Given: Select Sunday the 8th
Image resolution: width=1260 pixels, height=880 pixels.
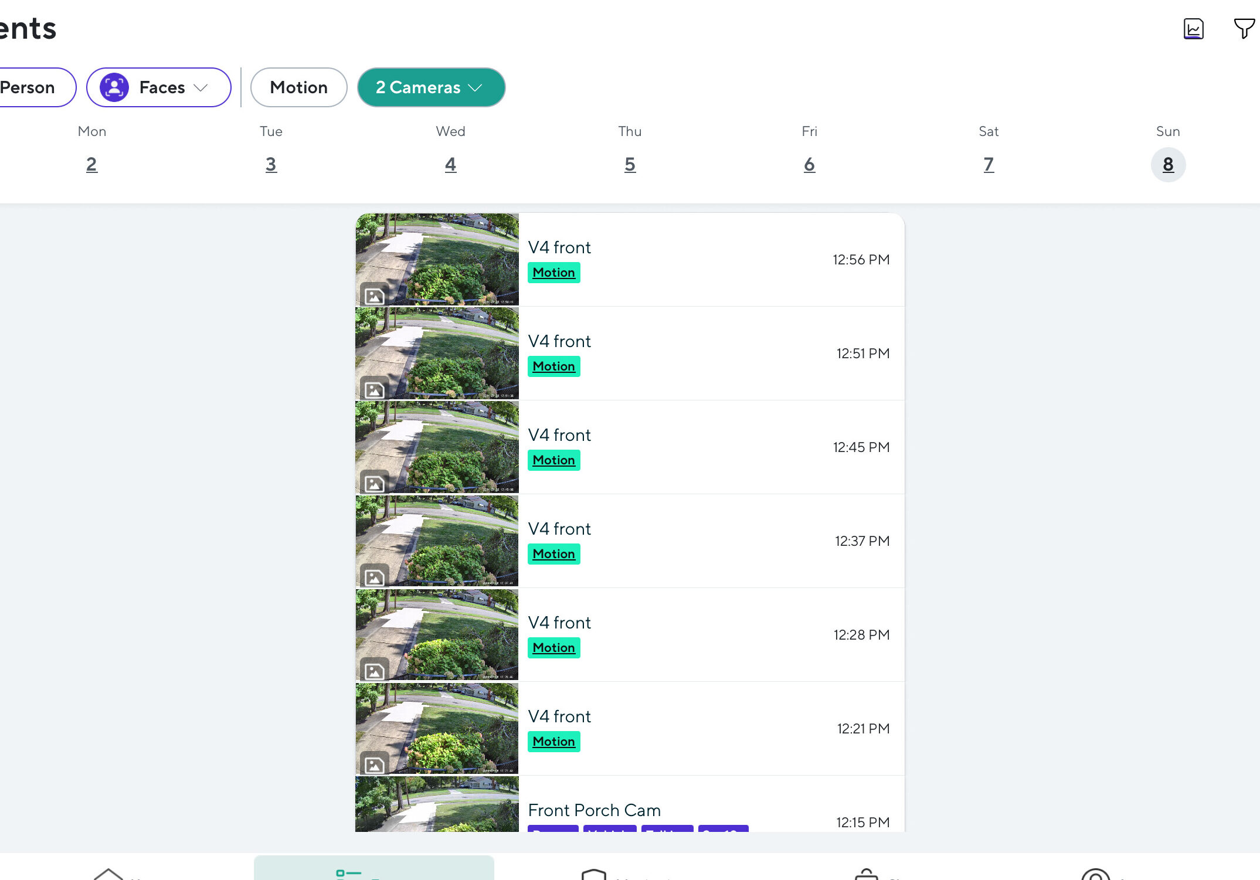Looking at the screenshot, I should 1167,164.
